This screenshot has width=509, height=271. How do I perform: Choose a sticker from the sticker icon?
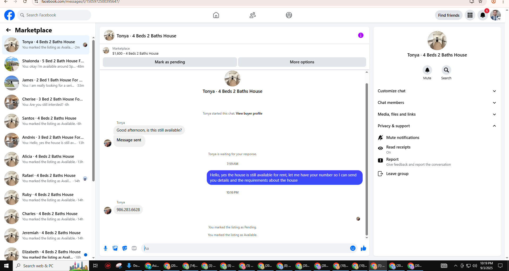click(x=125, y=248)
